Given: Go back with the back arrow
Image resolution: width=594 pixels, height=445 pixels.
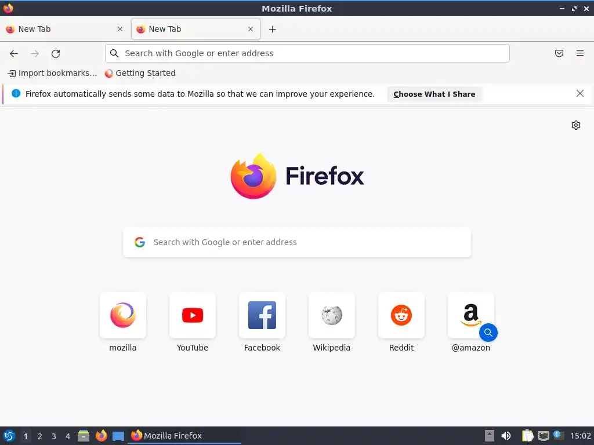Looking at the screenshot, I should (14, 54).
